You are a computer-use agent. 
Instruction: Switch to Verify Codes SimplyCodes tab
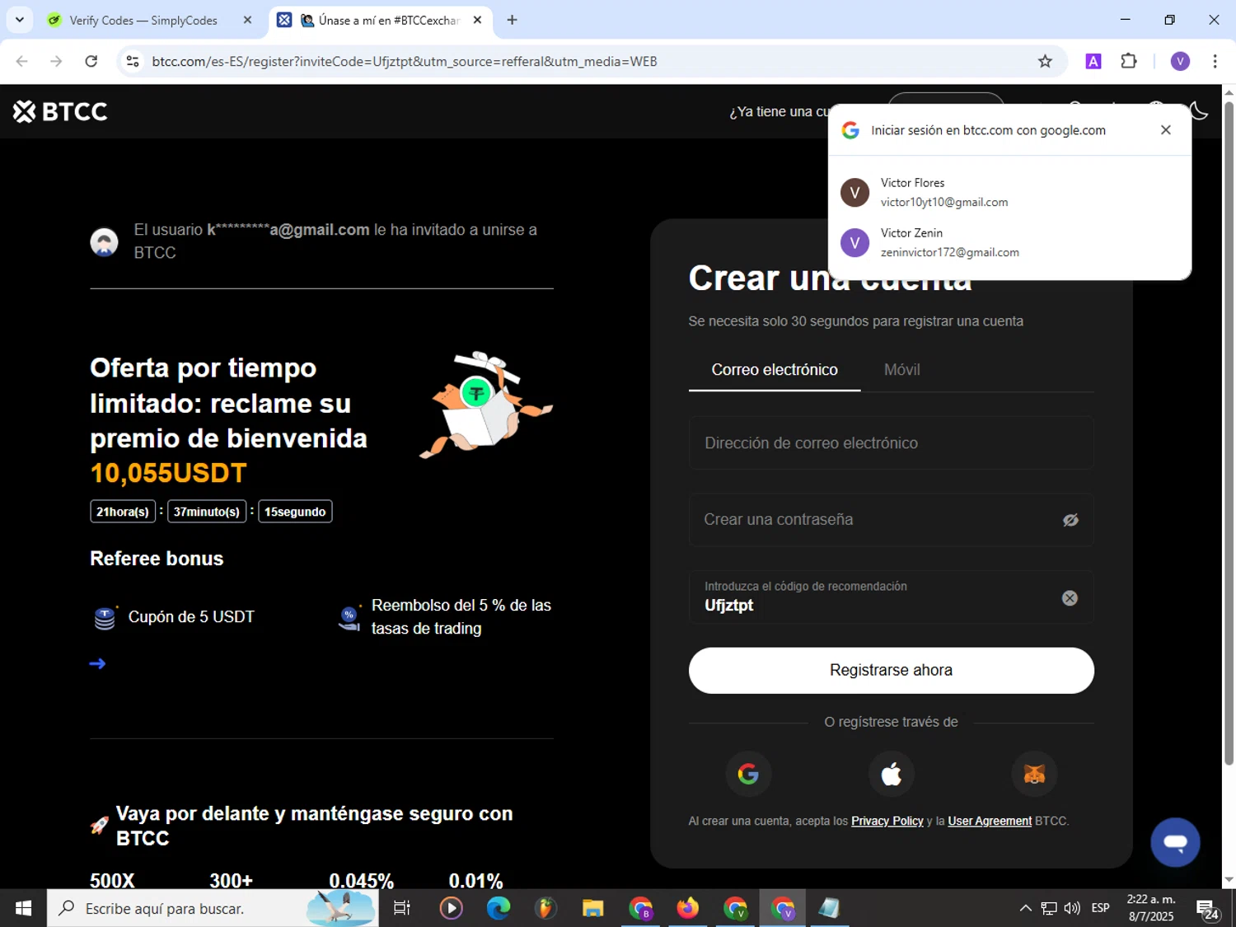click(143, 21)
